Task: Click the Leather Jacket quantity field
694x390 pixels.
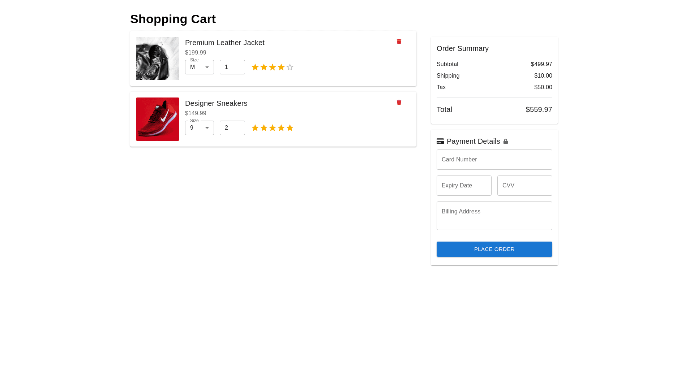Action: tap(232, 68)
